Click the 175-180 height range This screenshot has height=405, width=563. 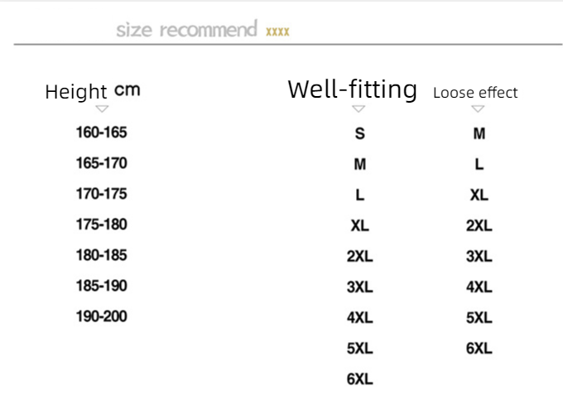[102, 224]
